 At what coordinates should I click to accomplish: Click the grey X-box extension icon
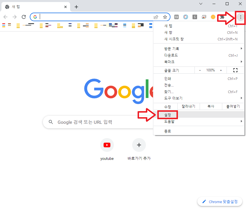176,17
